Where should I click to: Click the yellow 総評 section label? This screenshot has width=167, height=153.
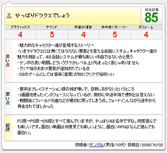click(8, 128)
